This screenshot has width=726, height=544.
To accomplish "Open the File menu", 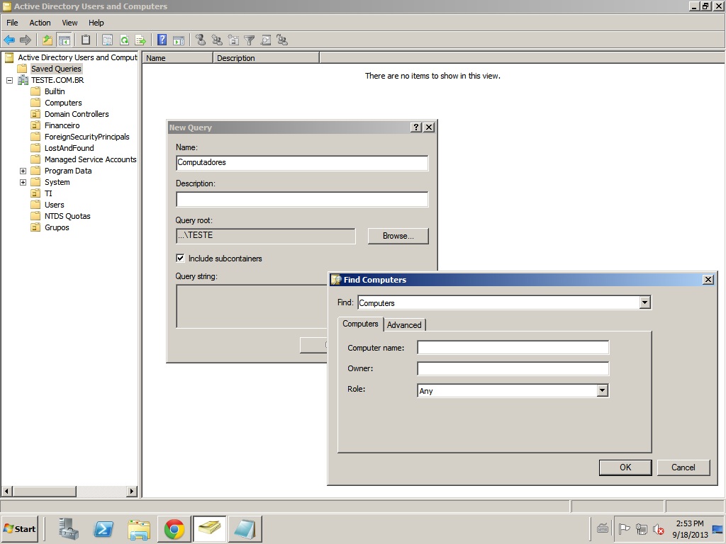I will point(12,23).
